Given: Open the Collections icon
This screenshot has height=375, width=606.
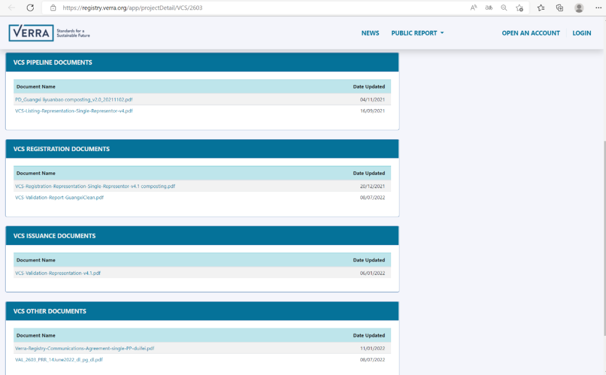Looking at the screenshot, I should (559, 8).
